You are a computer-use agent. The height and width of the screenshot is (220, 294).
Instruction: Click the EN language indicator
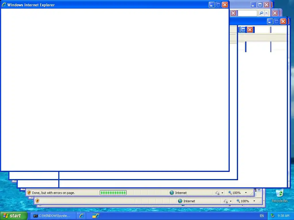[x=262, y=216]
